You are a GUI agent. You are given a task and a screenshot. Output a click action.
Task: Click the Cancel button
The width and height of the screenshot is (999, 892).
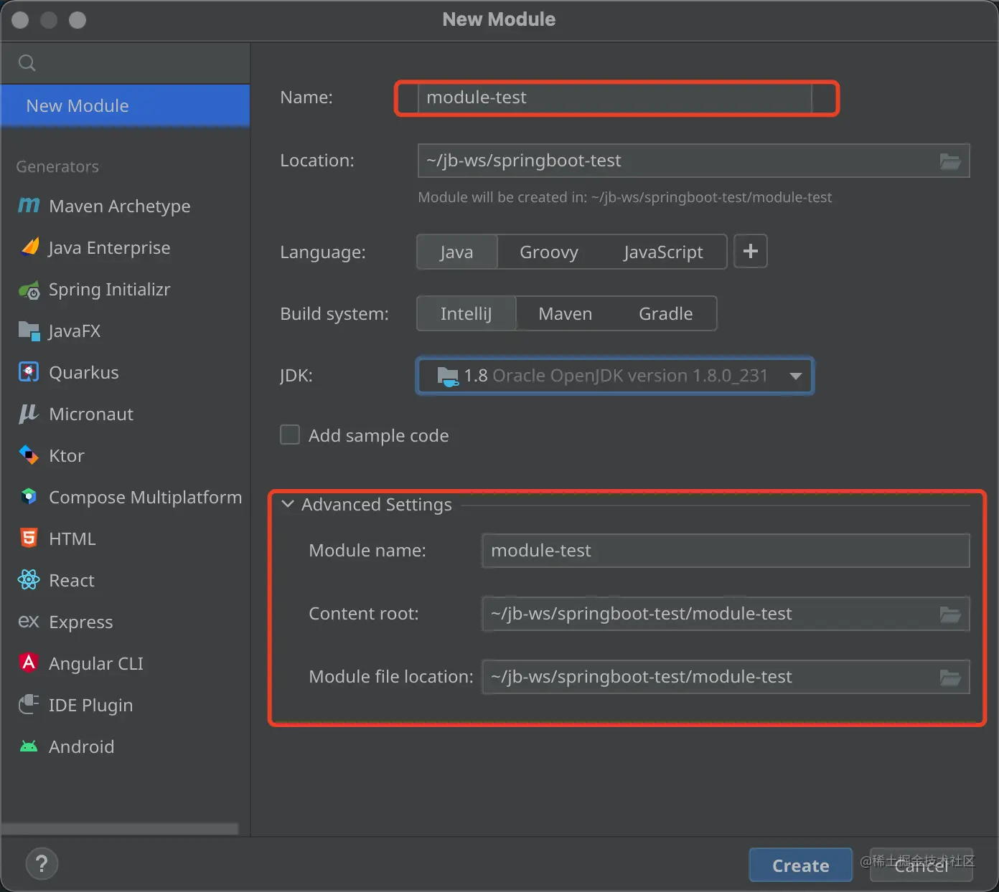(x=921, y=865)
